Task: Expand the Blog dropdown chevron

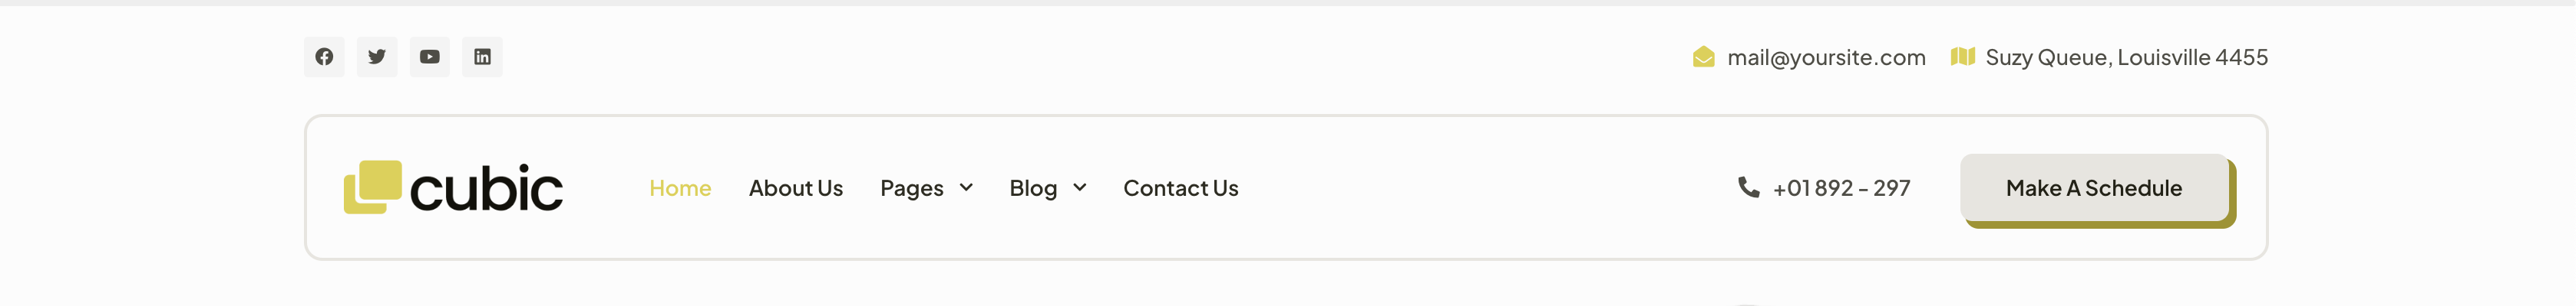Action: tap(1080, 187)
